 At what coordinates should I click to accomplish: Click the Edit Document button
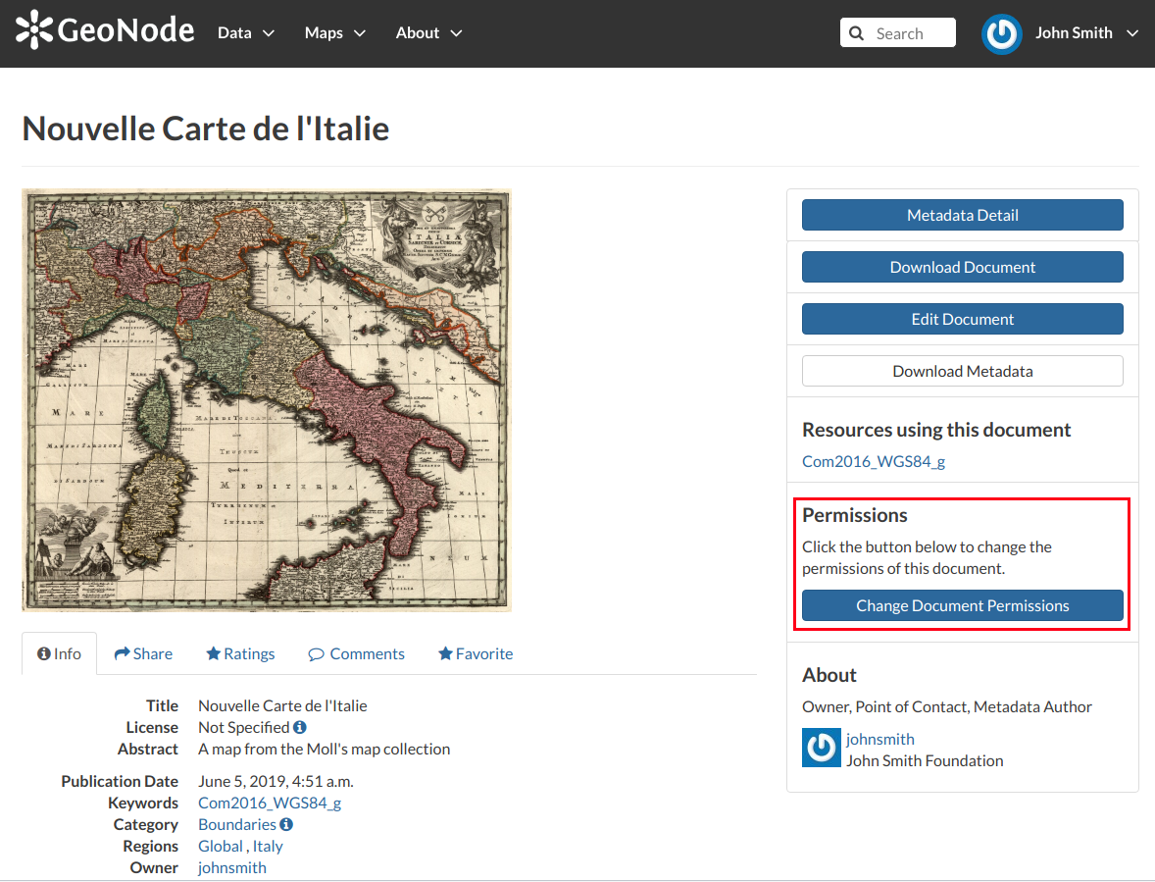962,319
